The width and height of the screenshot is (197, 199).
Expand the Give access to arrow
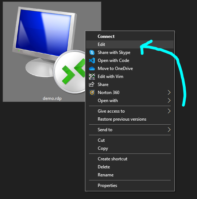(x=169, y=111)
